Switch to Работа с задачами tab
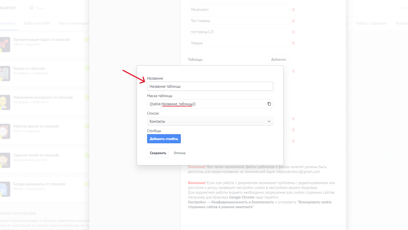 point(372,23)
